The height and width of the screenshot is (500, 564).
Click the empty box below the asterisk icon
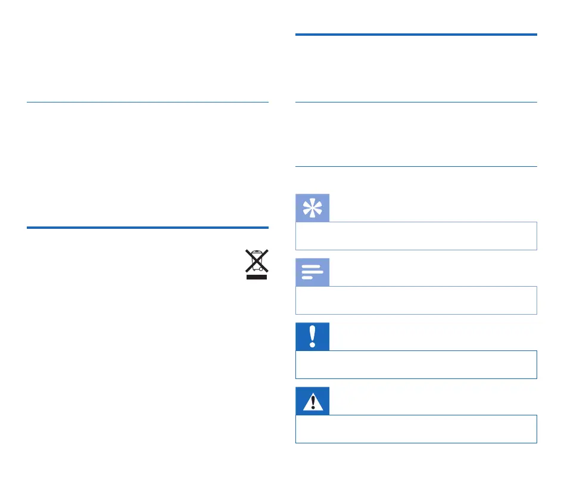click(416, 236)
